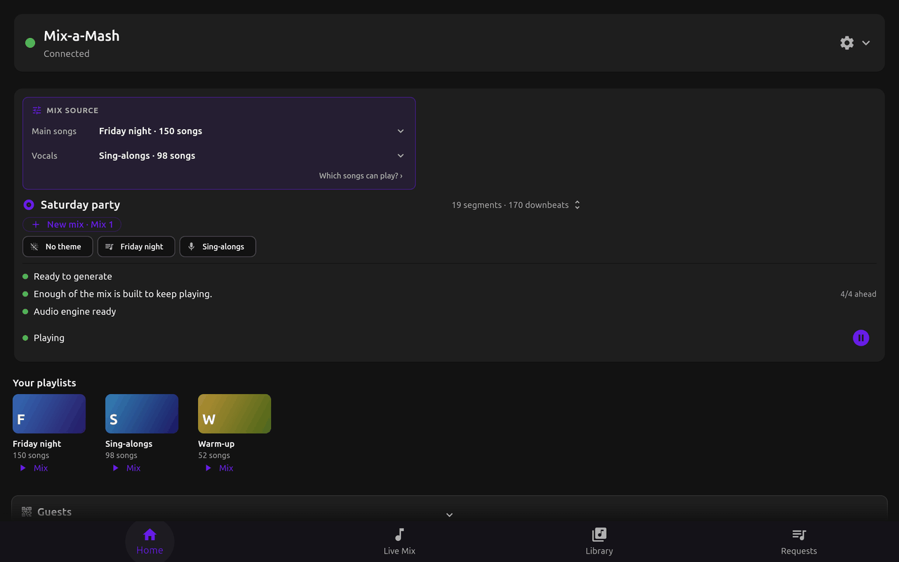The height and width of the screenshot is (562, 899).
Task: Open the Requests tab
Action: (799, 542)
